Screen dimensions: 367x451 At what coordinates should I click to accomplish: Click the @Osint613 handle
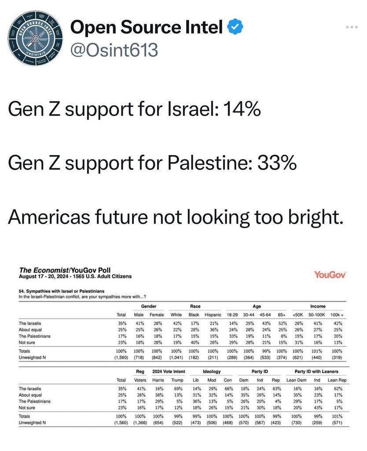[114, 50]
